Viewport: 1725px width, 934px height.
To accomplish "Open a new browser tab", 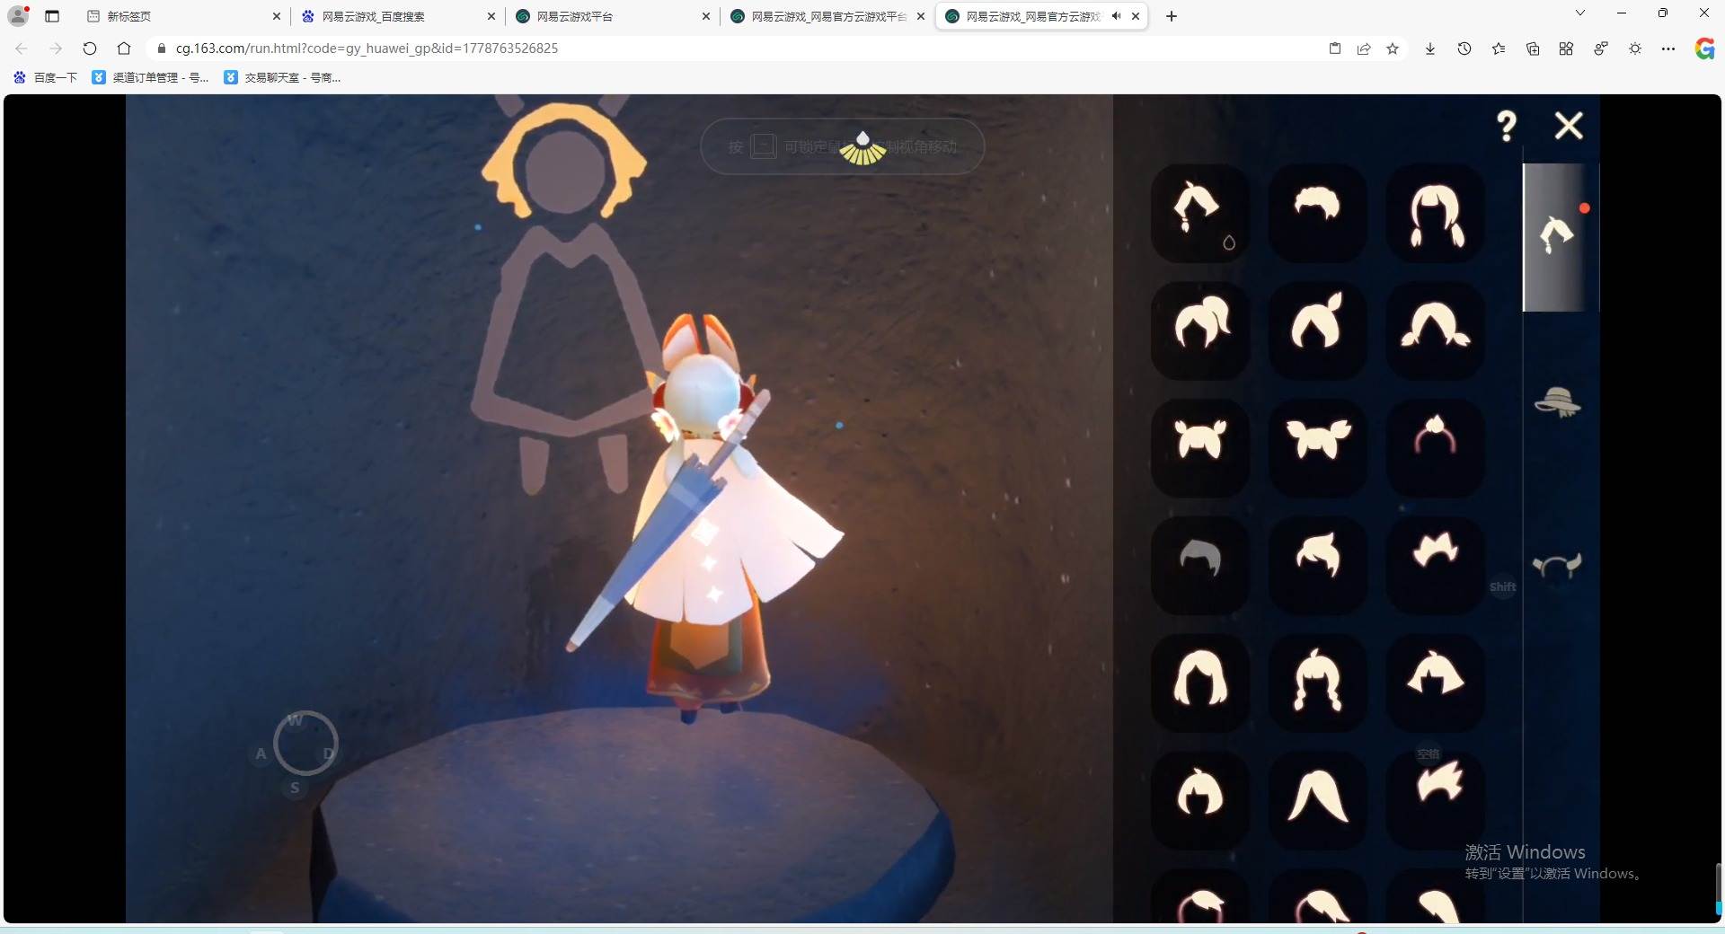I will point(1172,16).
